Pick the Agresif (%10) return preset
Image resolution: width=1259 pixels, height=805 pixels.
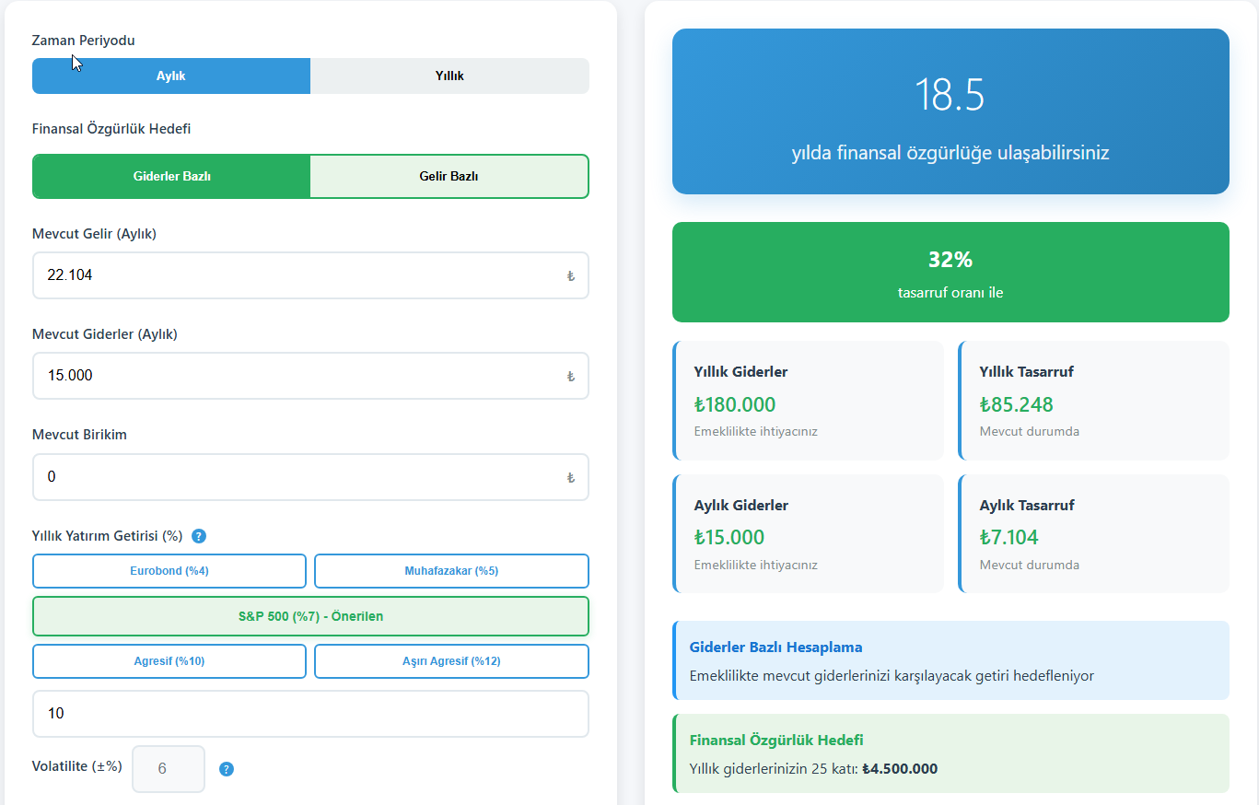169,661
